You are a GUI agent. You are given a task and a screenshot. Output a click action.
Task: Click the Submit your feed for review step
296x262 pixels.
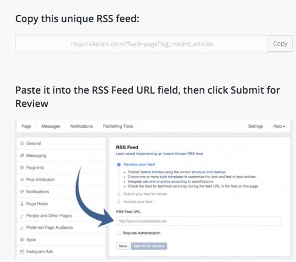pyautogui.click(x=145, y=194)
